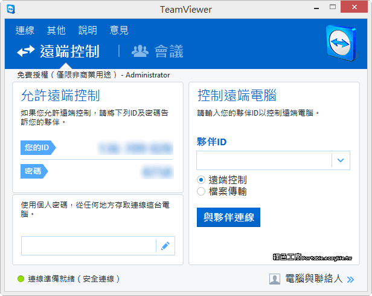This screenshot has width=372, height=296.
Task: Click the personal password input field
Action: click(x=89, y=246)
